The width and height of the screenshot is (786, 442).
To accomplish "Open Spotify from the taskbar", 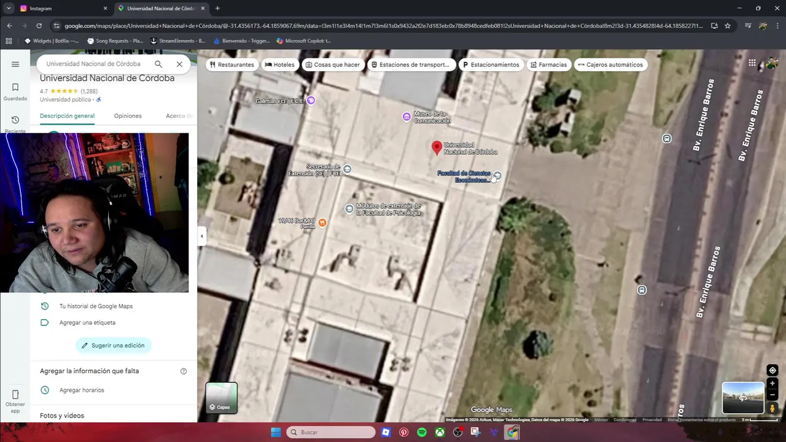I will (422, 432).
